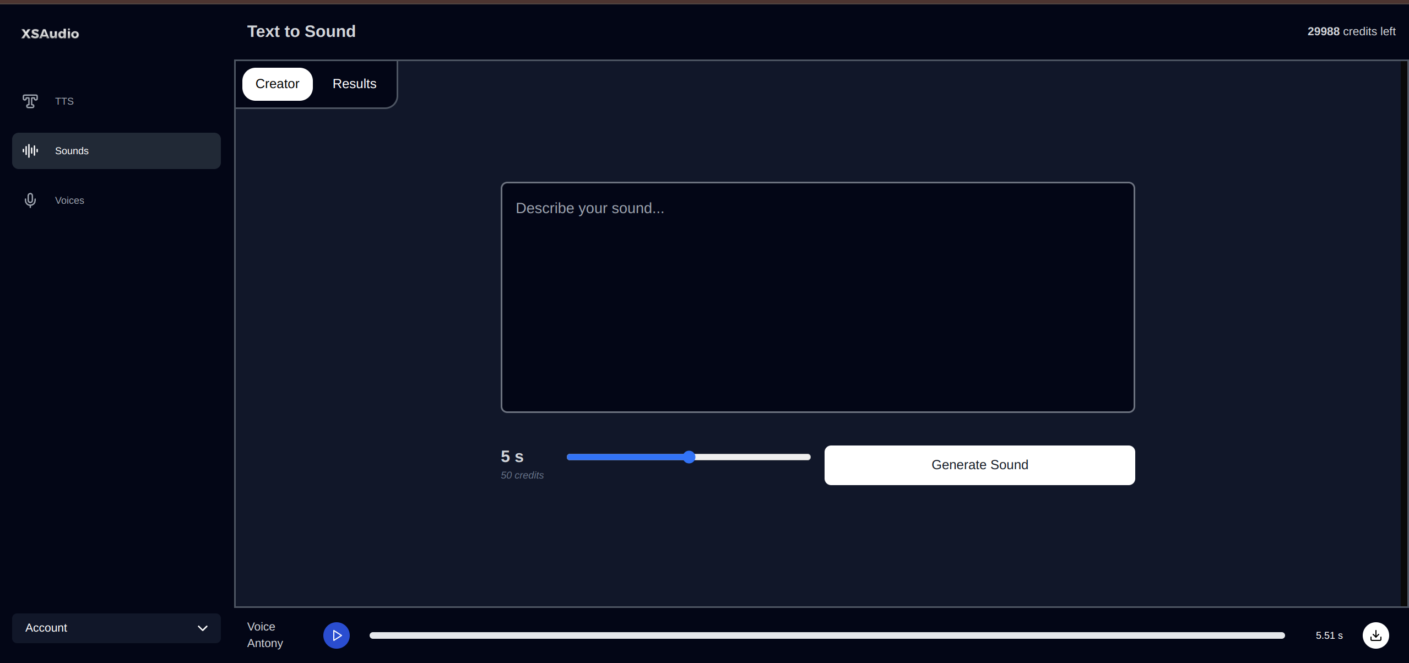The image size is (1409, 663).
Task: Click the credits left counter
Action: 1351,32
